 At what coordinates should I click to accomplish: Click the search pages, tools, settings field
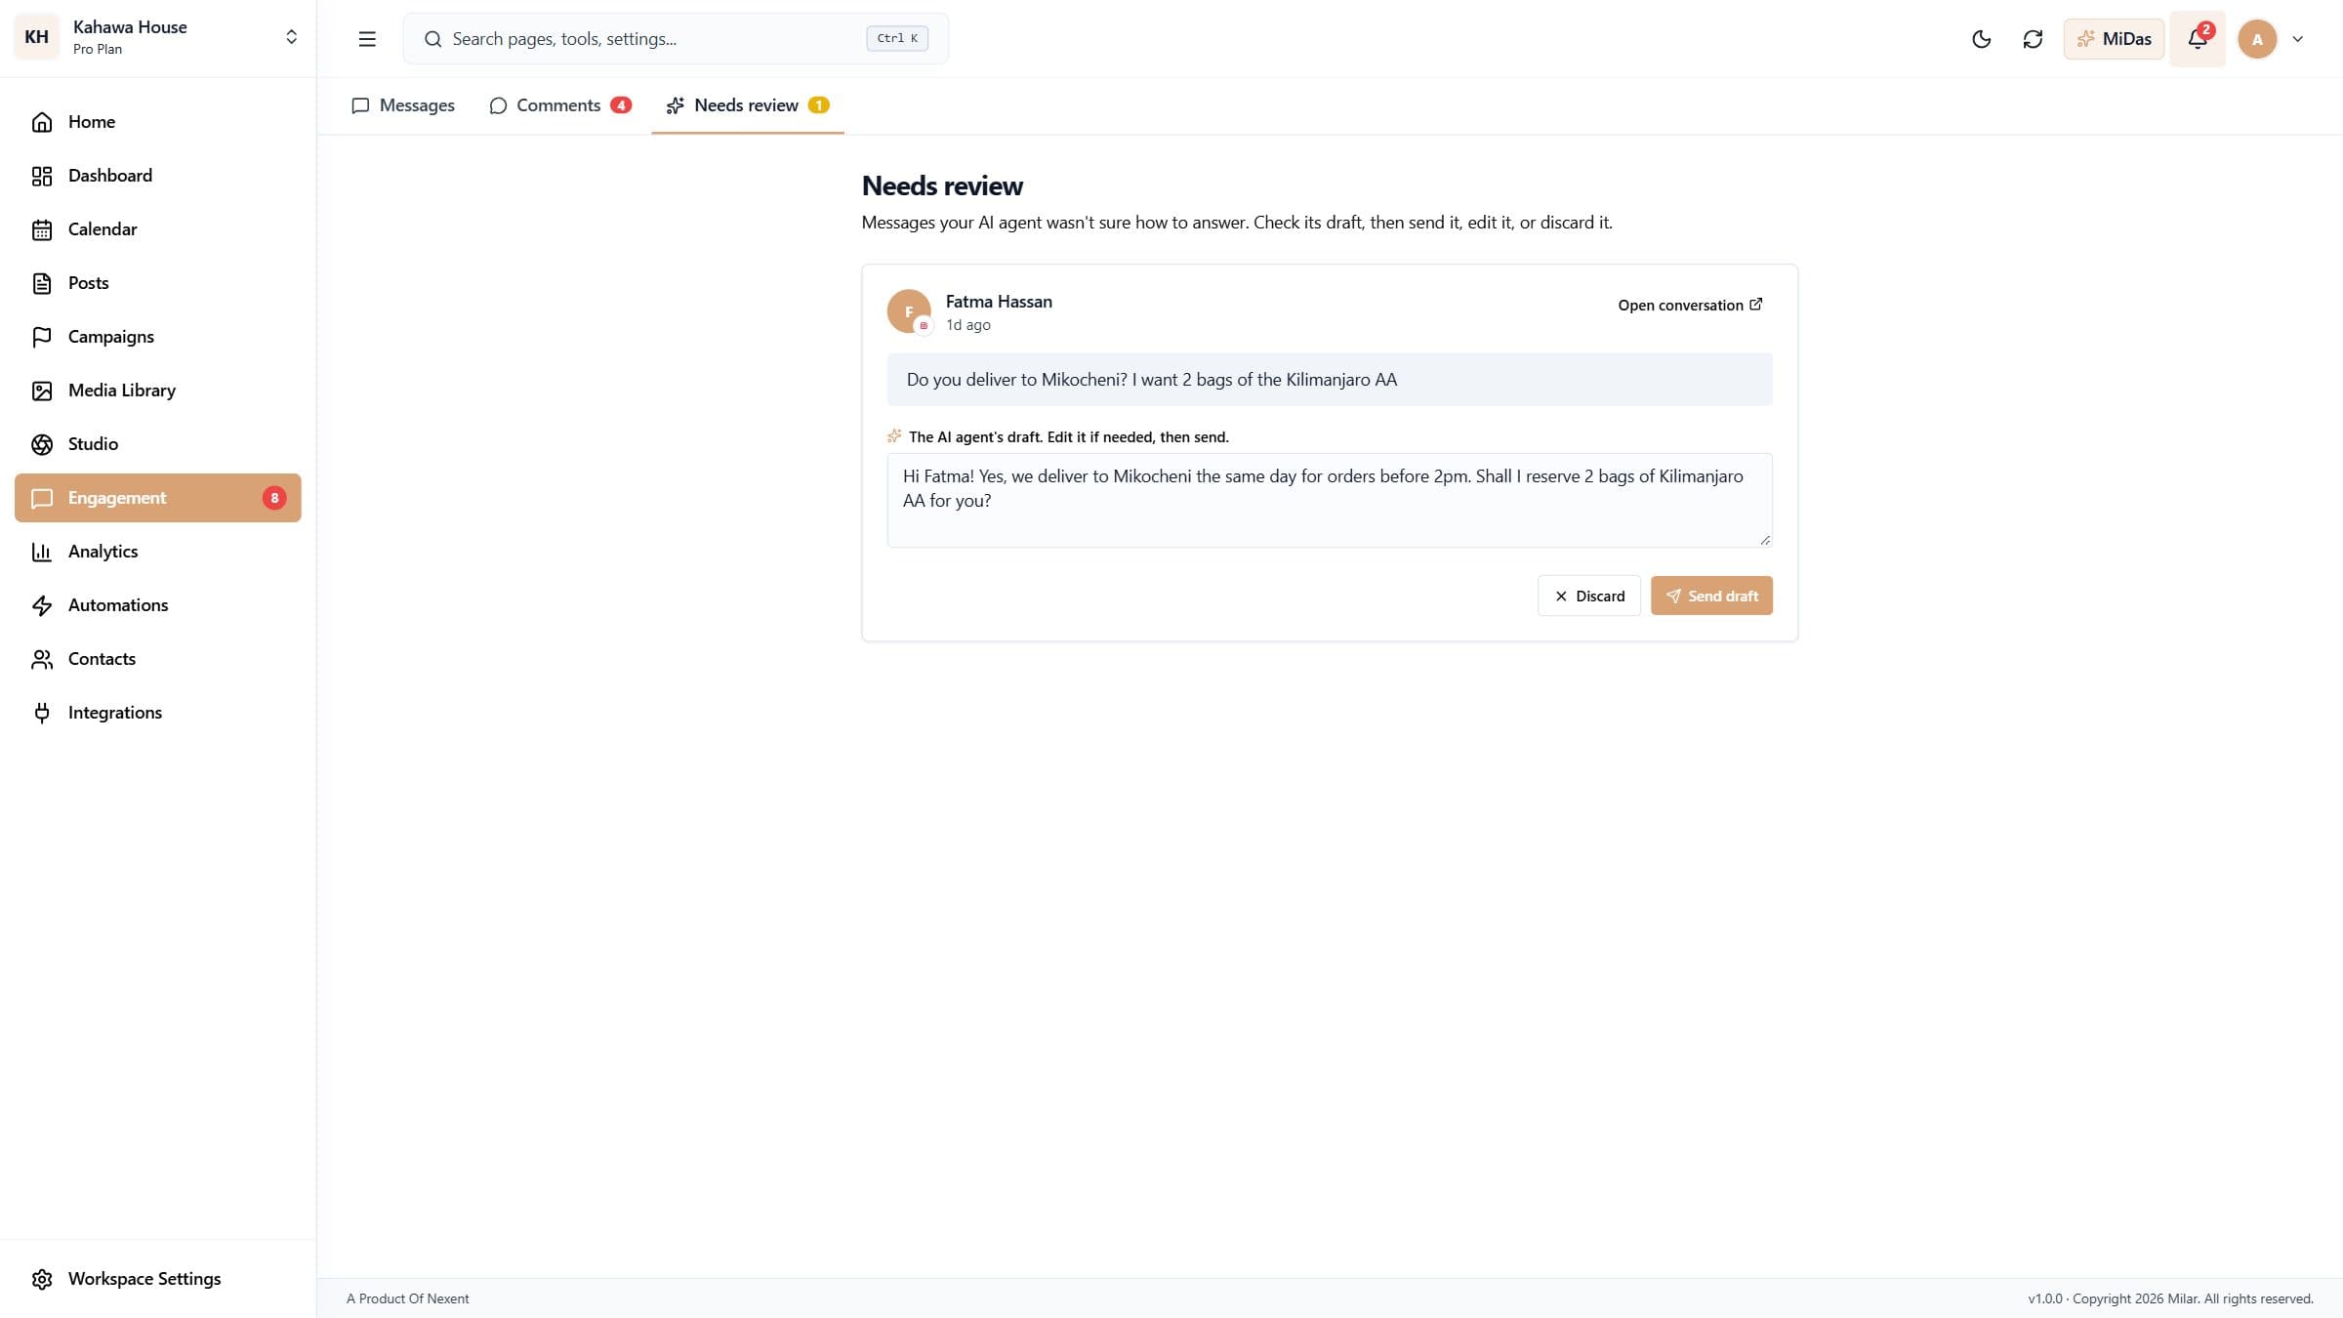pos(676,39)
